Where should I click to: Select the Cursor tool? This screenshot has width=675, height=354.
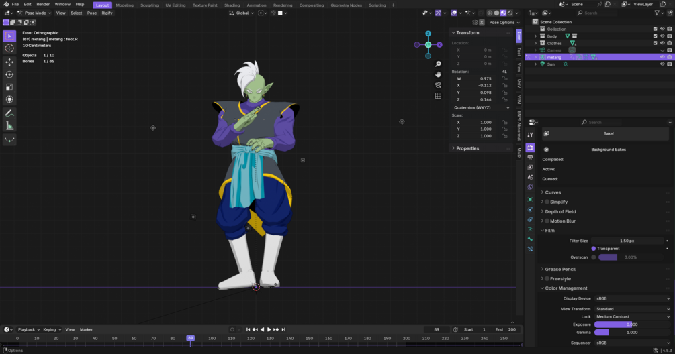pyautogui.click(x=9, y=48)
